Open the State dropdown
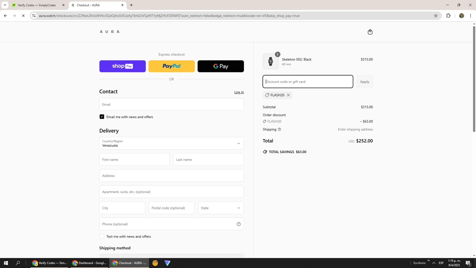476x268 pixels. pos(221,208)
